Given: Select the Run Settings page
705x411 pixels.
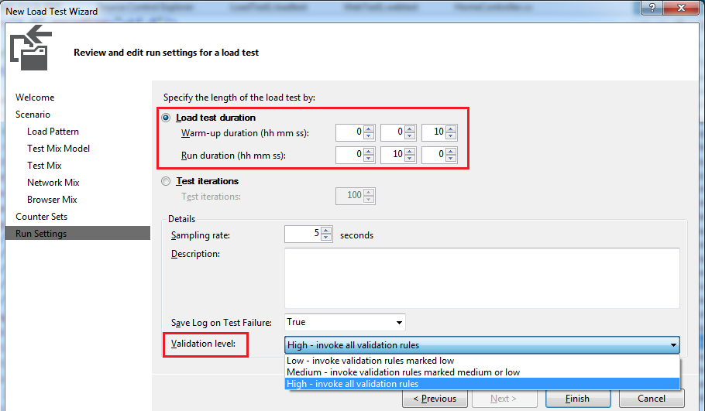Looking at the screenshot, I should [x=77, y=234].
